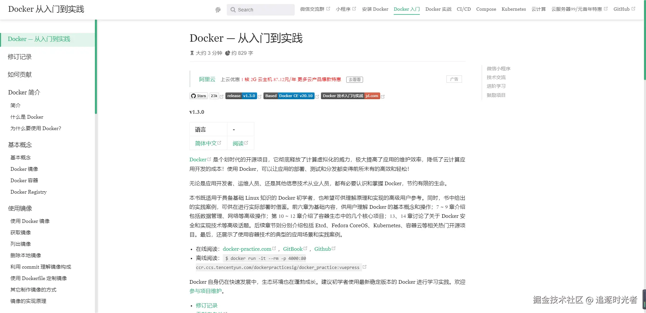Click the 去看看 ad button

point(355,80)
